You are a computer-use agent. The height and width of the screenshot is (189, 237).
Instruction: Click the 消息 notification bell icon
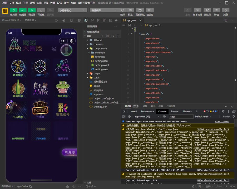225,10
